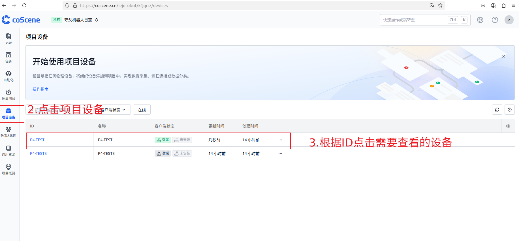Click the quick action search box
This screenshot has height=241, width=519.
(413, 20)
